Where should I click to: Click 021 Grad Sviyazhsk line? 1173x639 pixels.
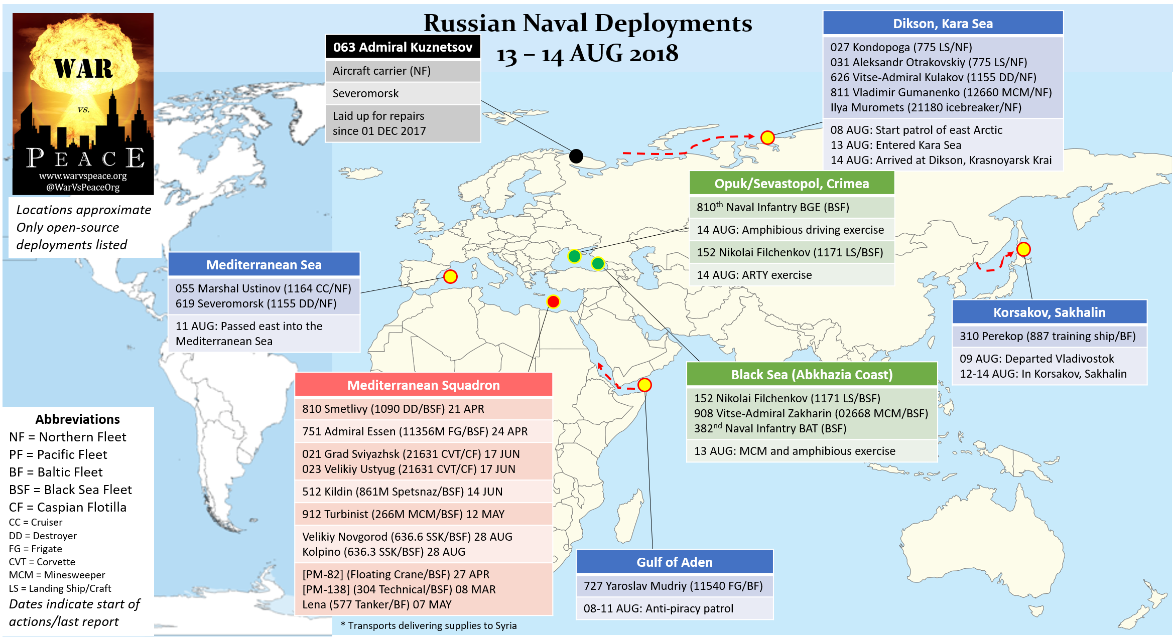[x=411, y=454]
